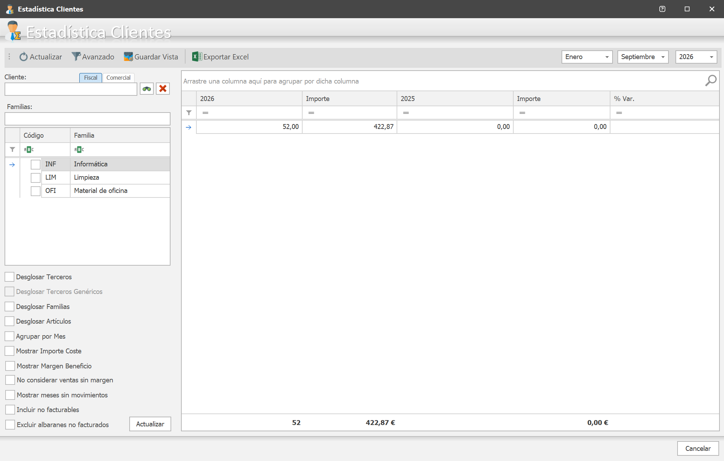Click the Actualizar refresh toolbar icon

pyautogui.click(x=23, y=57)
